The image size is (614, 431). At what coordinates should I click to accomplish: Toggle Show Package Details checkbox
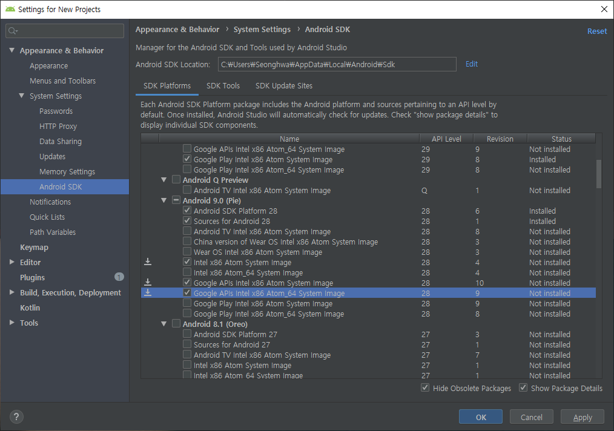(x=523, y=387)
